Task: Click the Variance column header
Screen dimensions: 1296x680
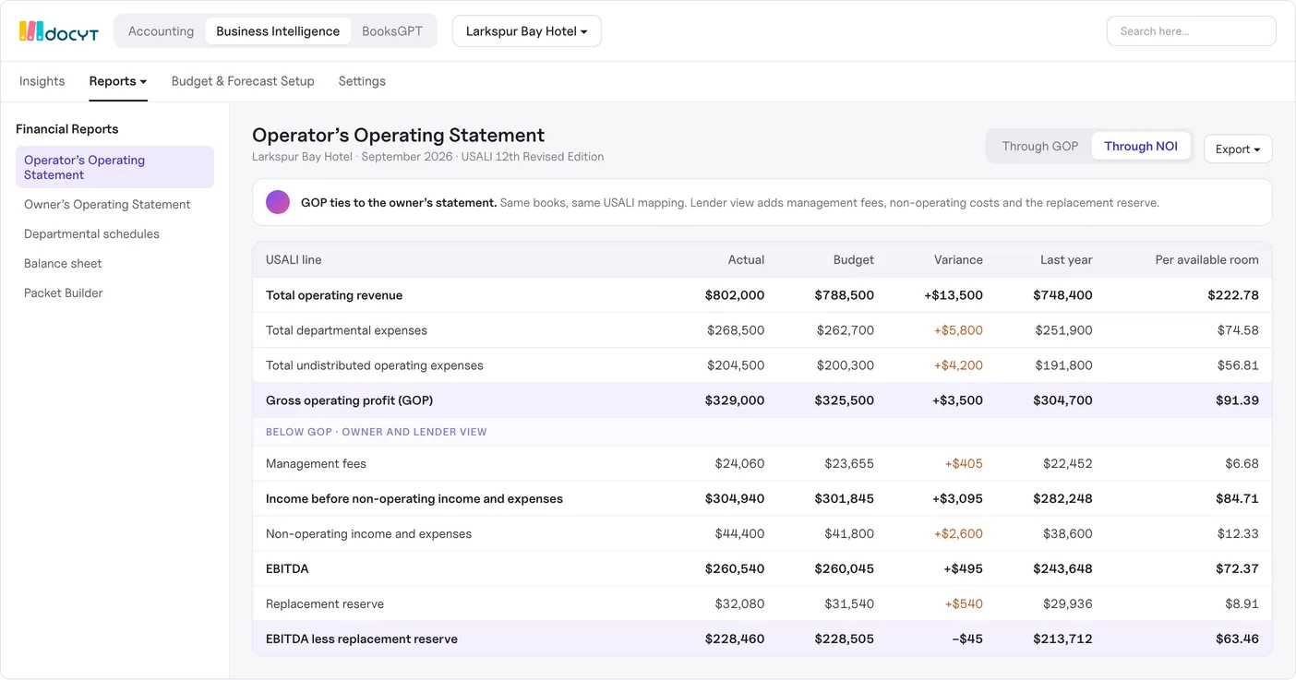Action: click(x=958, y=260)
